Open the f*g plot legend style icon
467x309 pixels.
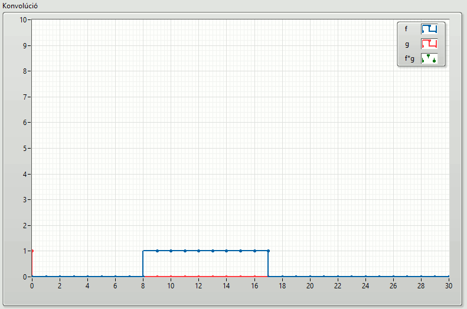(429, 58)
